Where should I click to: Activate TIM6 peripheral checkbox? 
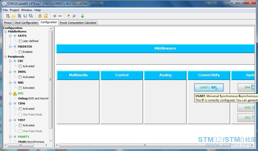click(20, 109)
